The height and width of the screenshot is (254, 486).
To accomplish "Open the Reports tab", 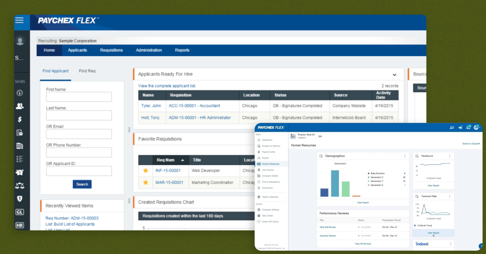I will click(182, 50).
